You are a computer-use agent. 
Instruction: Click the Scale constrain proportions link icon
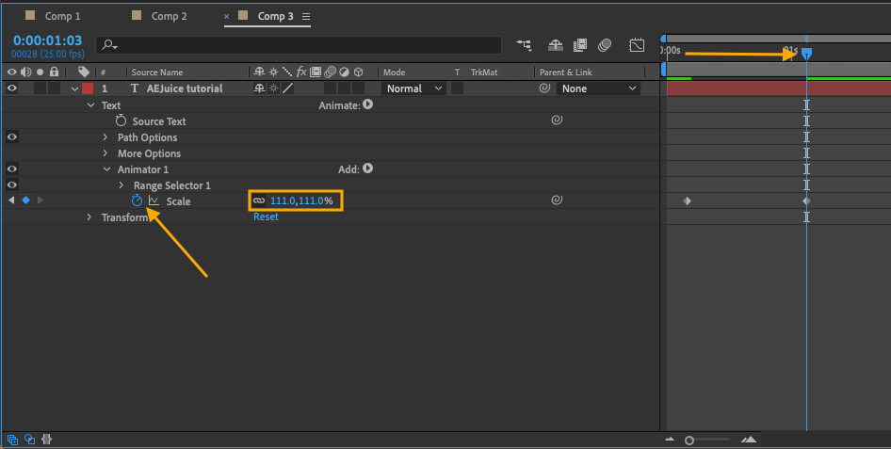(259, 200)
